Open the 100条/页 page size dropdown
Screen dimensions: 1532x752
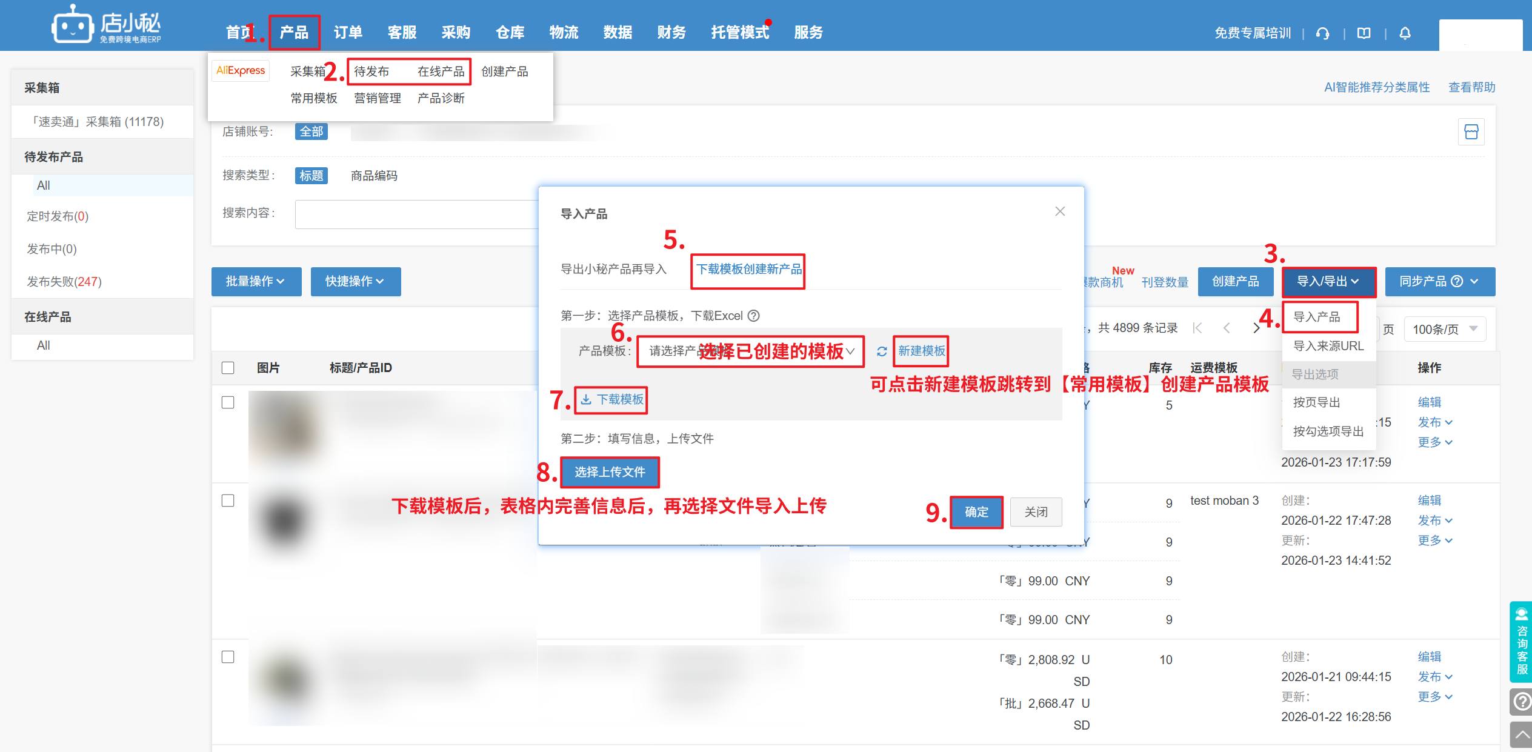point(1445,329)
